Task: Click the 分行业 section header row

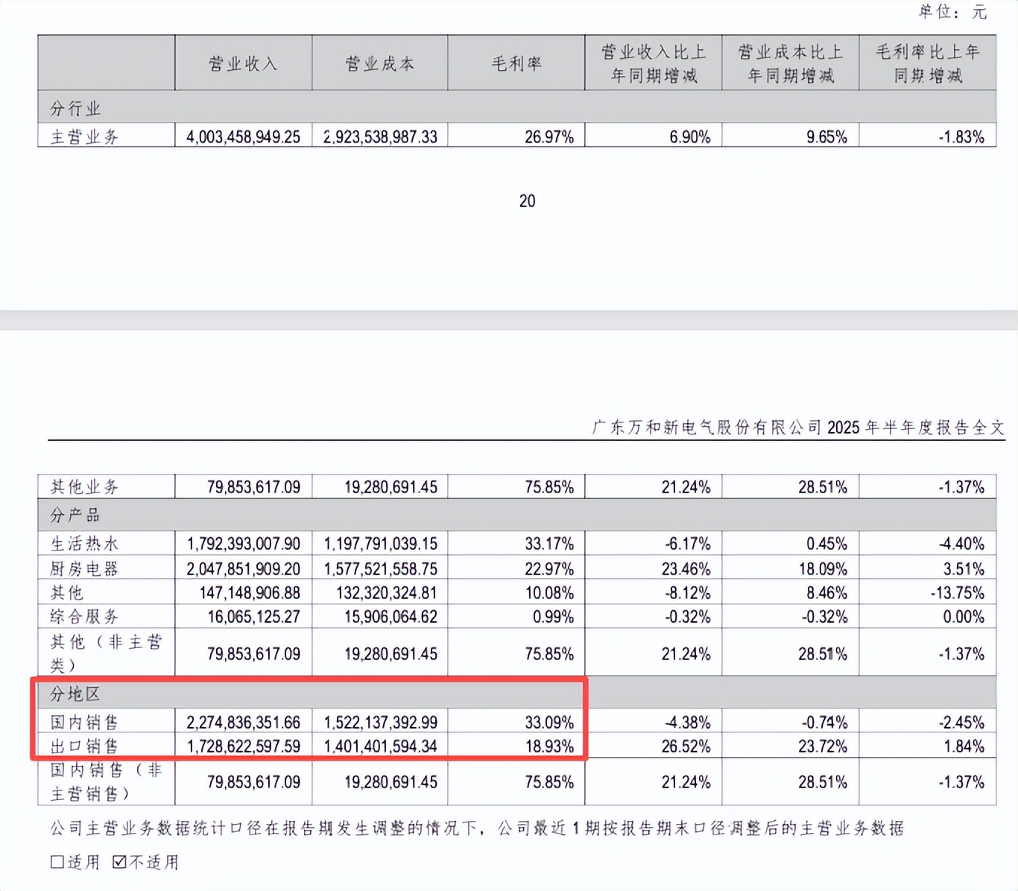Action: click(x=75, y=109)
